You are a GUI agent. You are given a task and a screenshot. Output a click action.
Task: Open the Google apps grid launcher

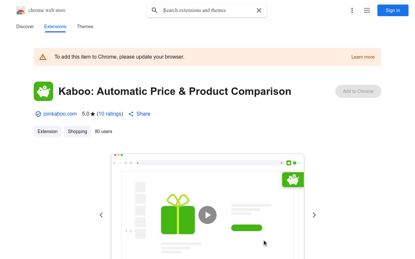point(367,10)
